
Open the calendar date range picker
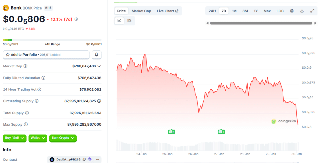(x=292, y=11)
